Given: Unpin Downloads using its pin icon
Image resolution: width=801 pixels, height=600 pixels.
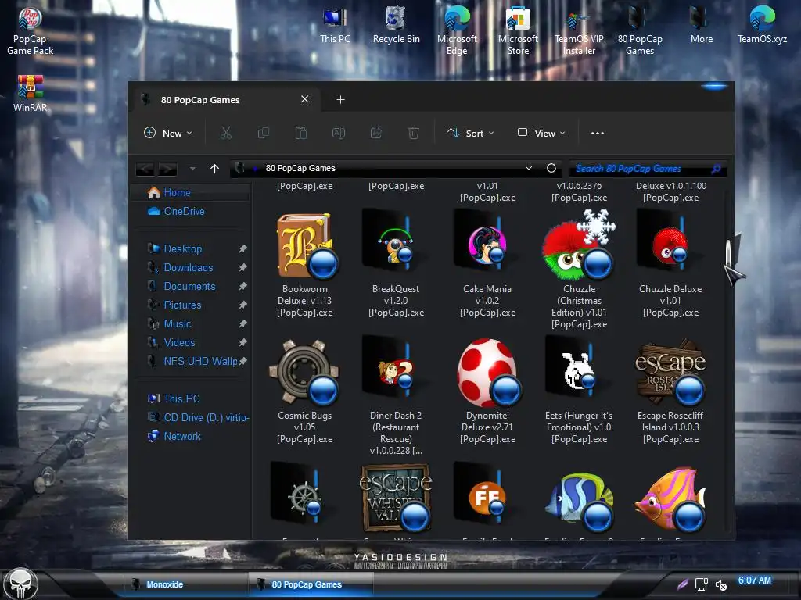Looking at the screenshot, I should (x=242, y=267).
